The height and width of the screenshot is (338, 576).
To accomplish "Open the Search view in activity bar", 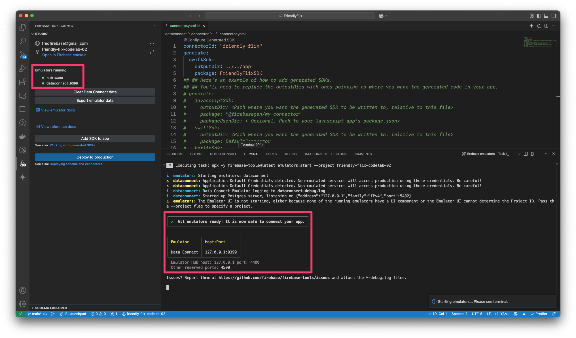I will (x=23, y=41).
